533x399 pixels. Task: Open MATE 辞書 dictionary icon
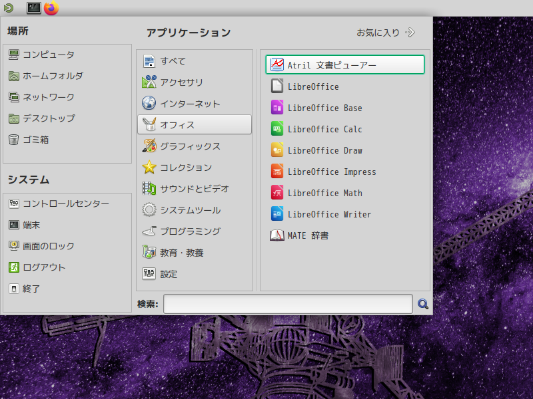(x=277, y=235)
